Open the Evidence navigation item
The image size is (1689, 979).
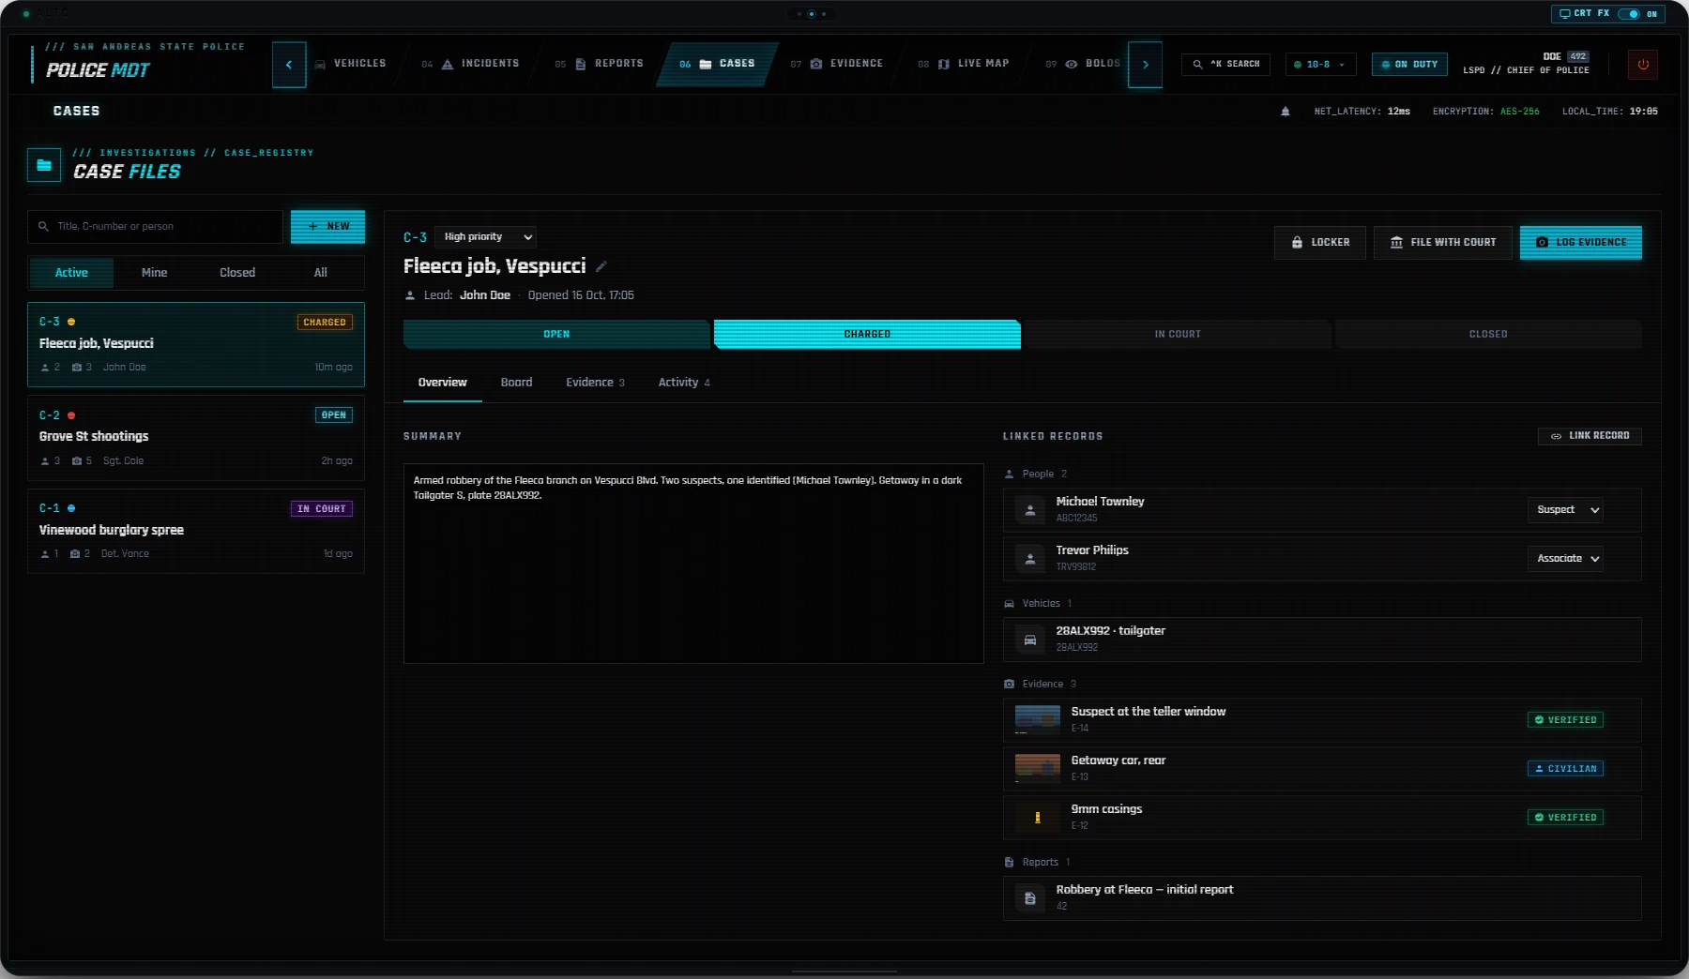point(837,64)
